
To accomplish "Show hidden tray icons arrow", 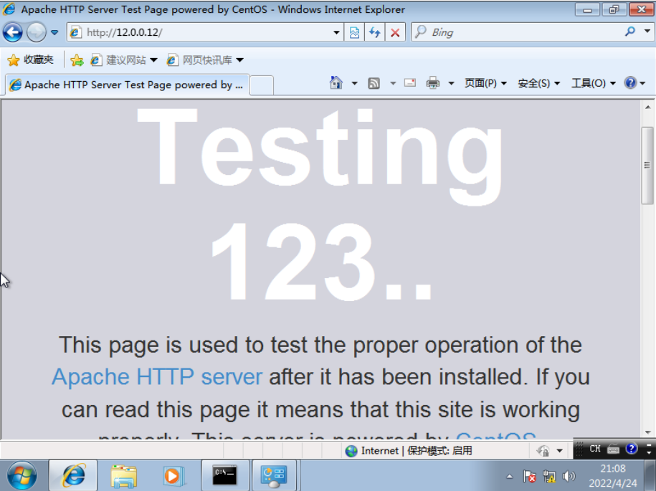I will click(509, 476).
